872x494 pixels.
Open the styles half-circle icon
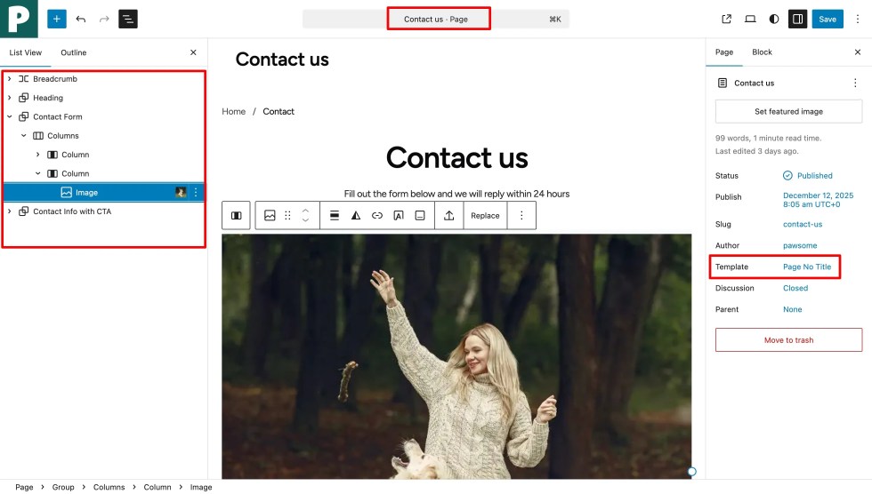point(773,19)
